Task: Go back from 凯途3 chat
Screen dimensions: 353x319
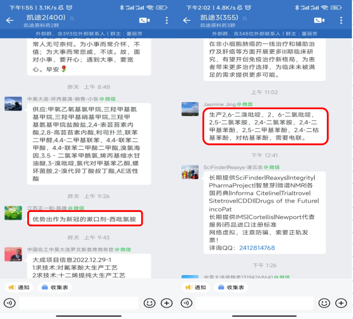Action: click(186, 21)
